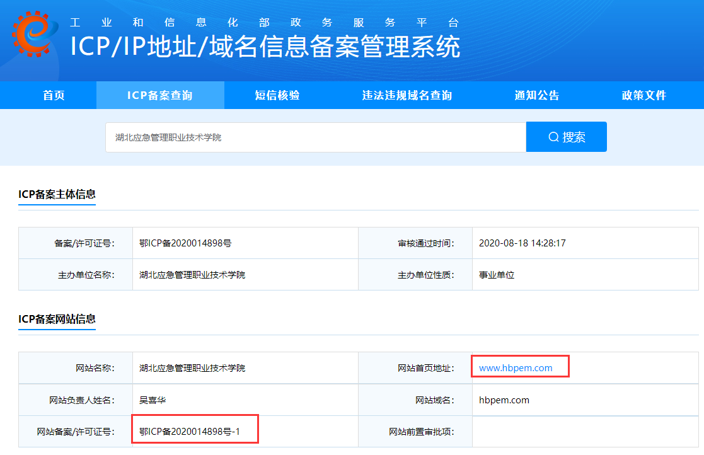Click the 审核通过时间 label
Screen dimensions: 704x455
[426, 243]
